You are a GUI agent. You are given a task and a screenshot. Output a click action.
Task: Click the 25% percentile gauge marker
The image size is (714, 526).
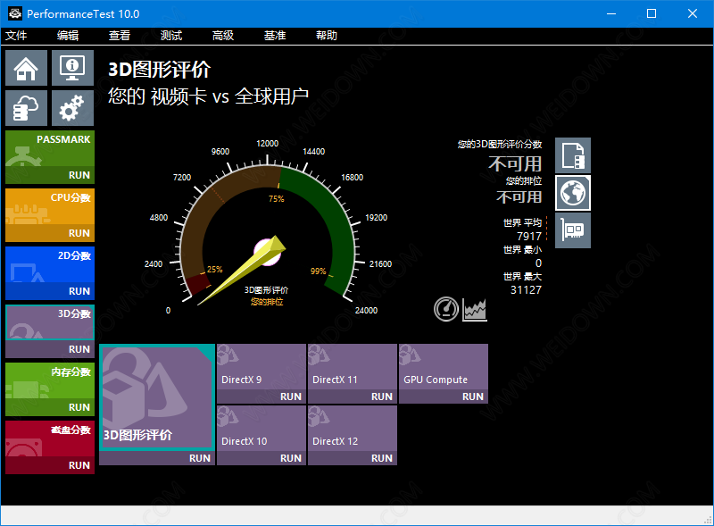coord(214,270)
